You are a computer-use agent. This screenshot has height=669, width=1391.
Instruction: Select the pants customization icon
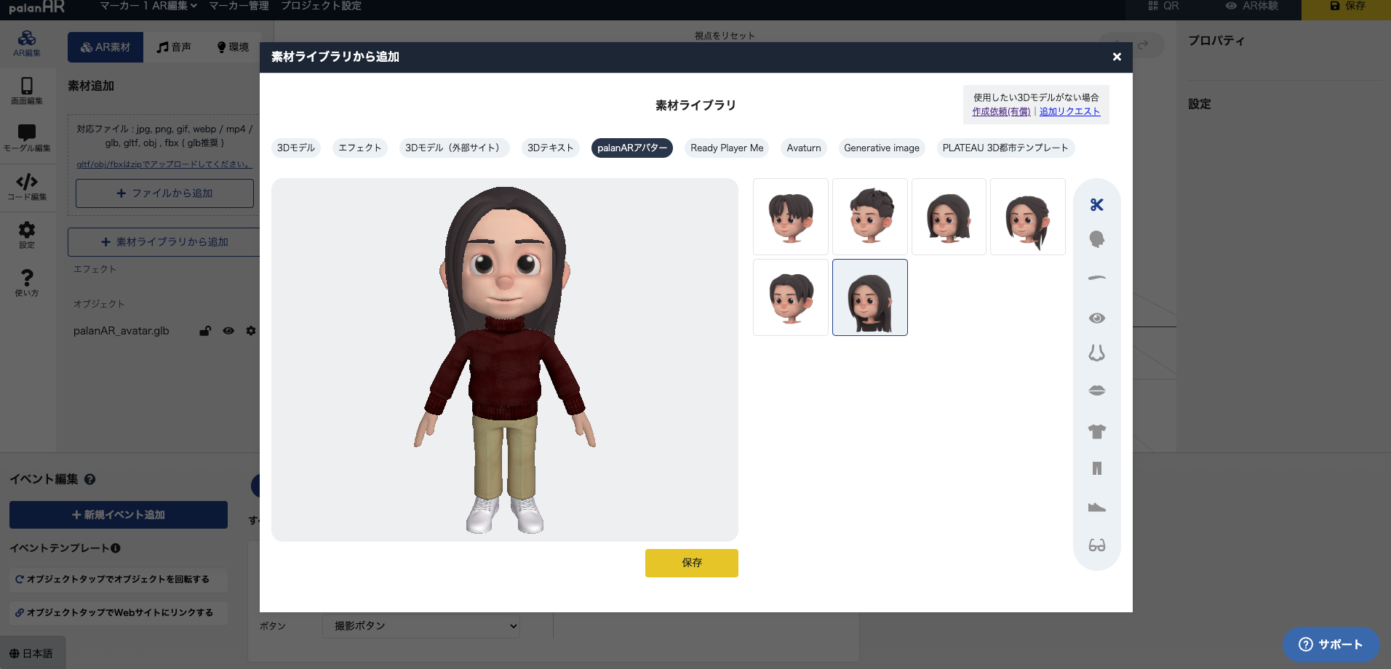coord(1096,468)
